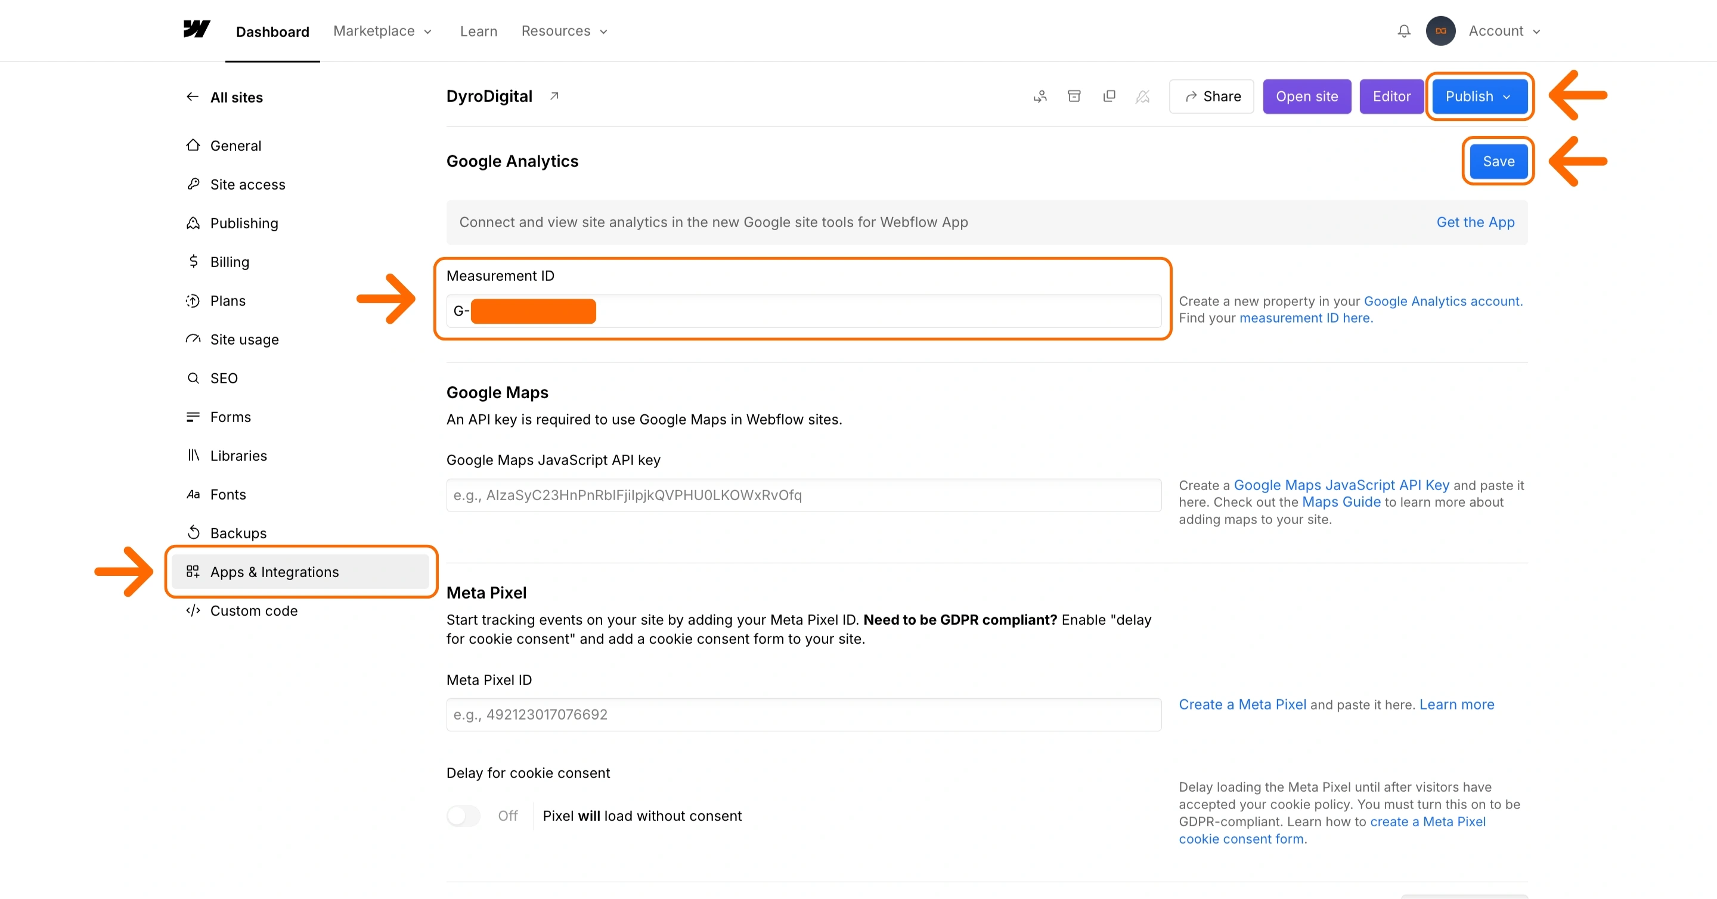Image resolution: width=1717 pixels, height=899 pixels.
Task: Click the Webflow logo icon
Action: coord(197,29)
